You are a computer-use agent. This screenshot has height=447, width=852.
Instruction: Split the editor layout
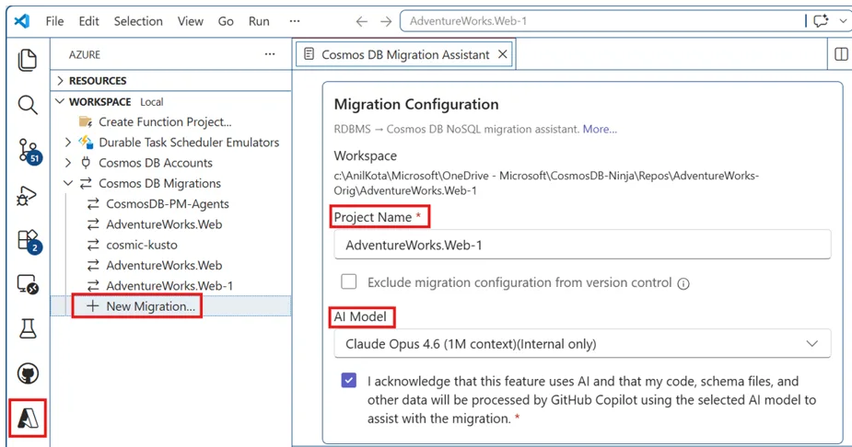point(841,54)
